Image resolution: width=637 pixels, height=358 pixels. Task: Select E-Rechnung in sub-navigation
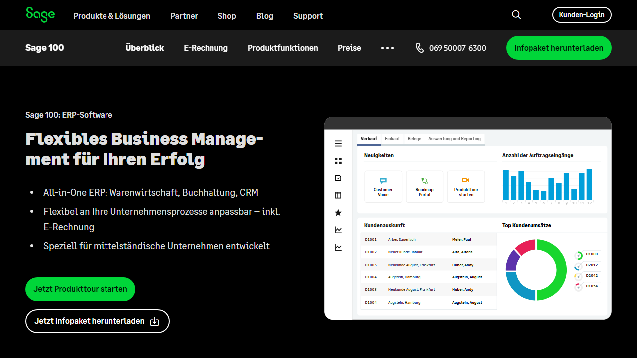206,48
